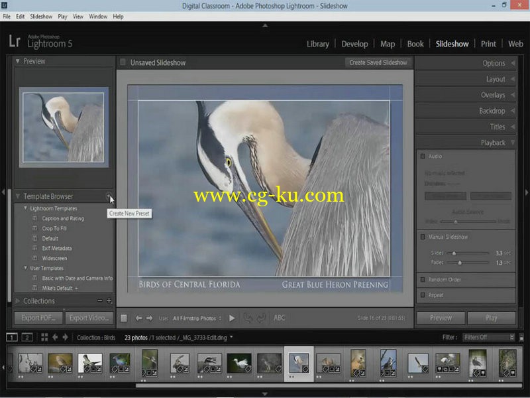Screen dimensions: 530x398
Task: Collapse Lightroom Templates folder
Action: click(x=25, y=208)
